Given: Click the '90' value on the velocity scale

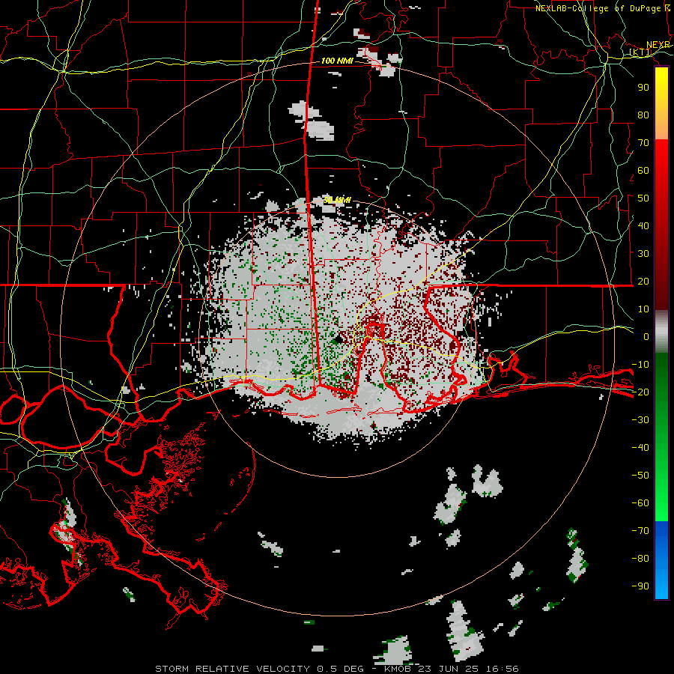Looking at the screenshot, I should (x=643, y=88).
